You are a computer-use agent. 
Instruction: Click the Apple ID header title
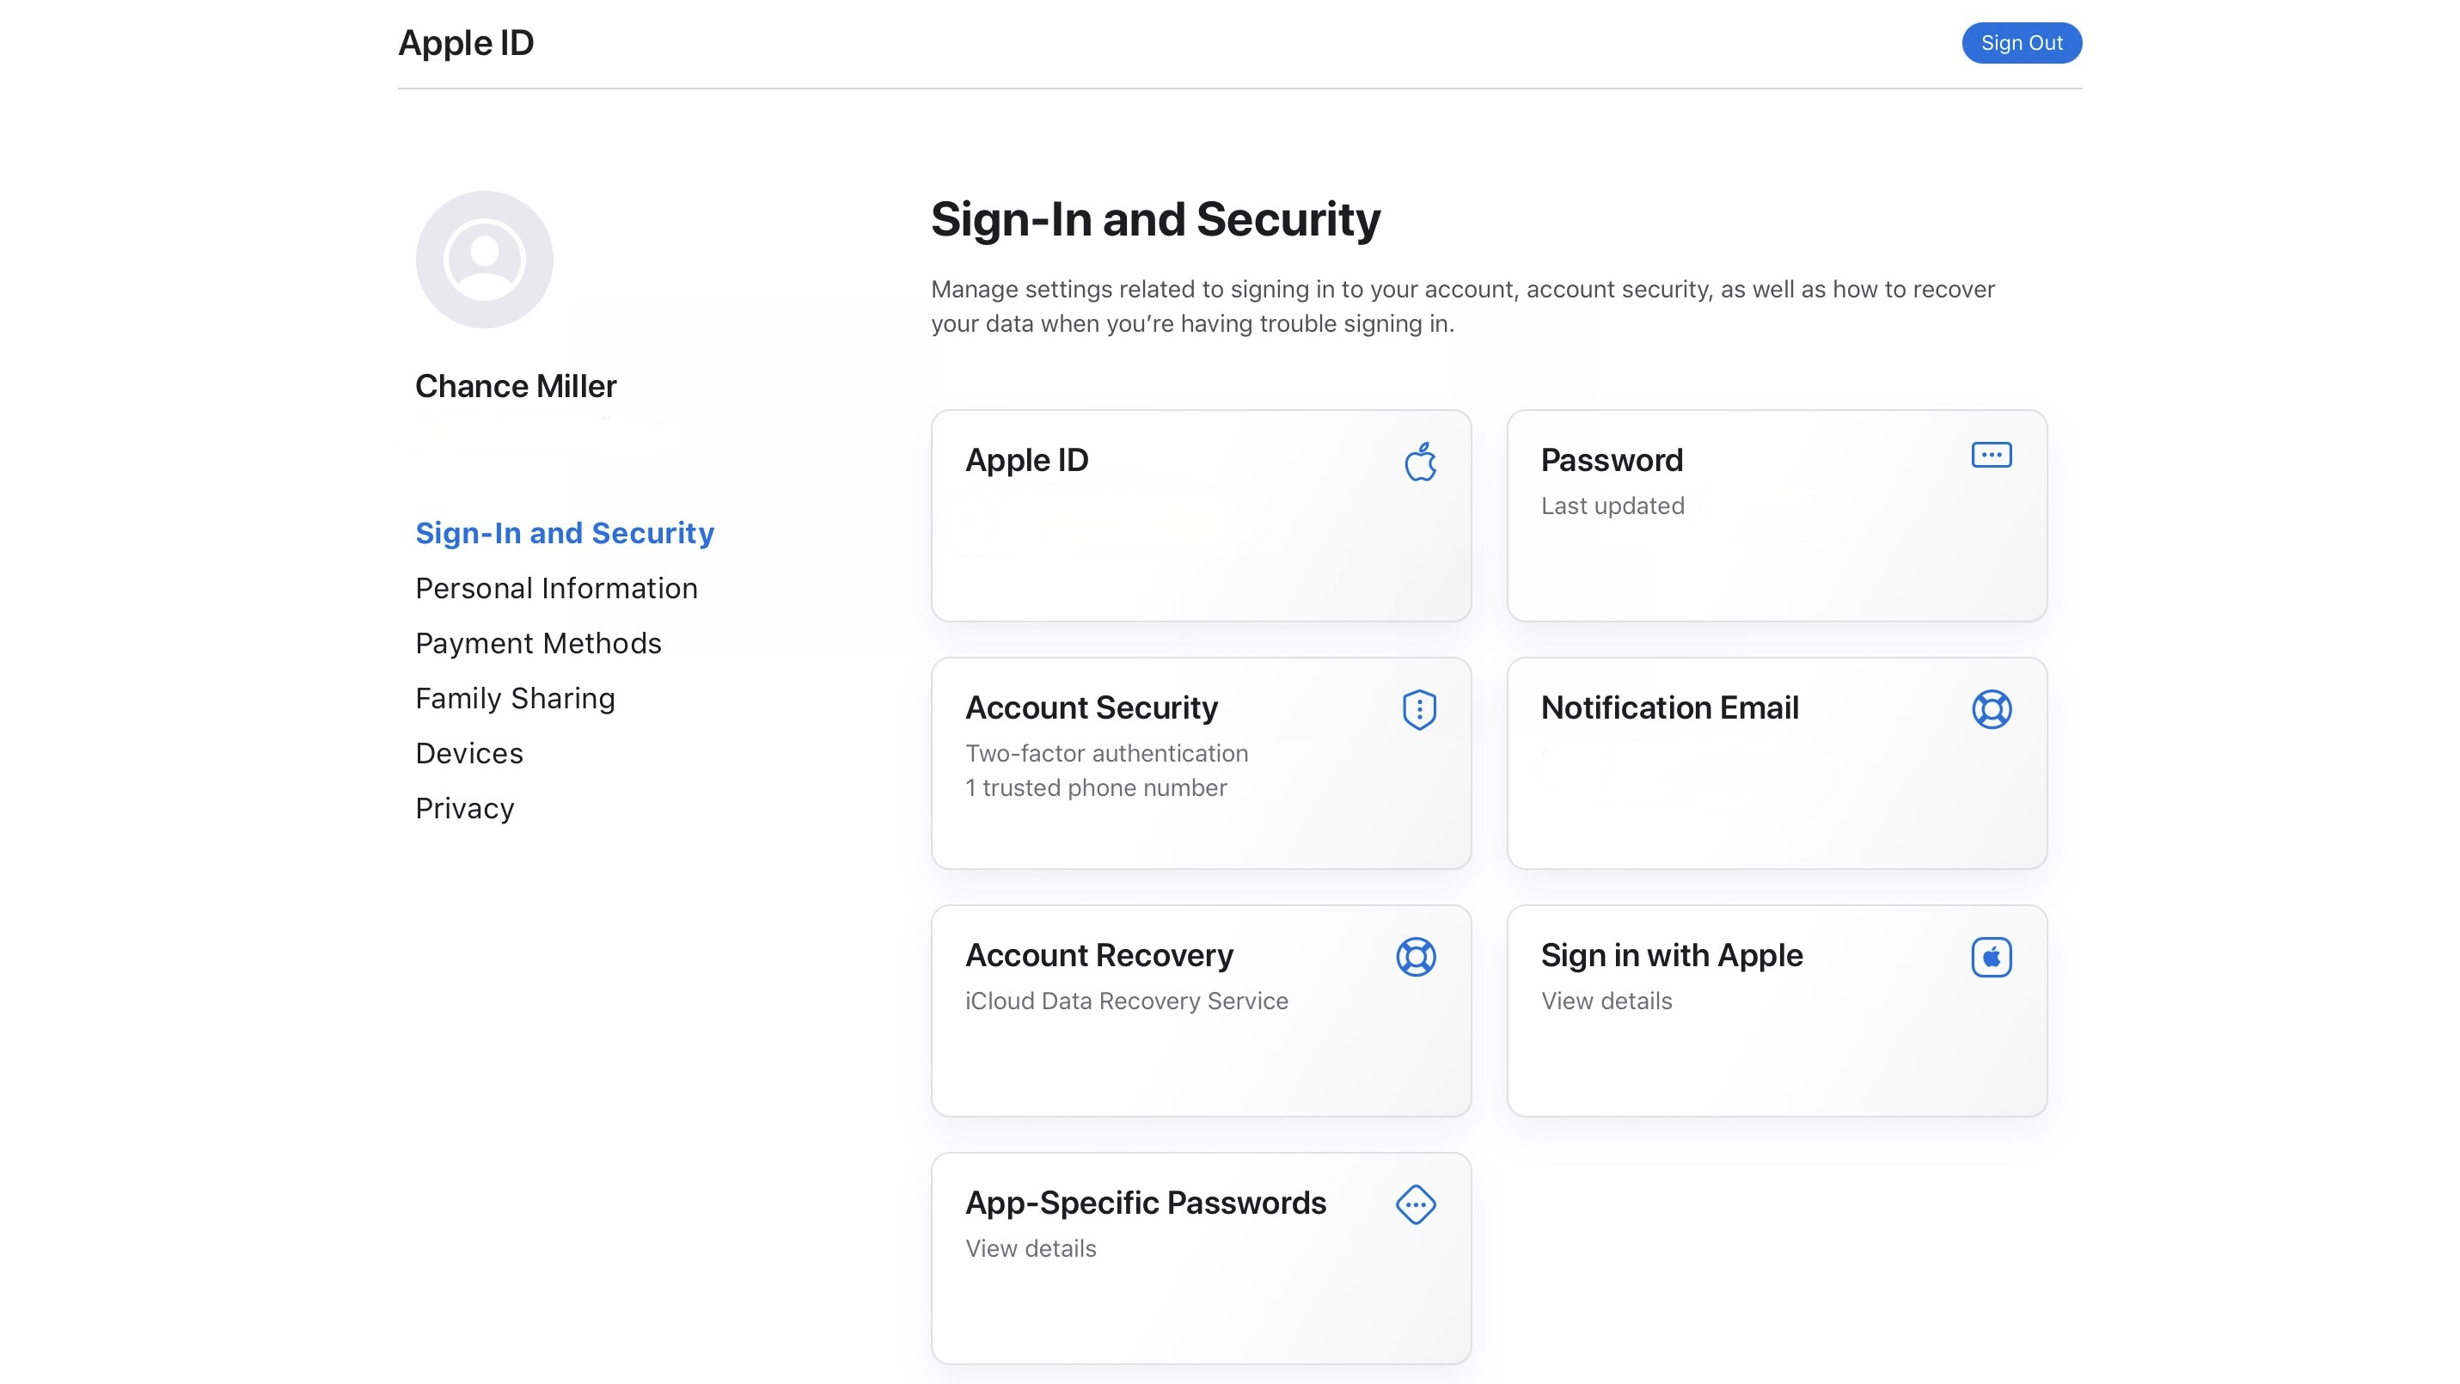(x=465, y=42)
